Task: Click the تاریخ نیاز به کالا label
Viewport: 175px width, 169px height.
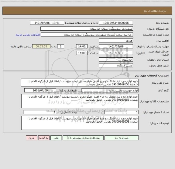Action: (x=67, y=91)
